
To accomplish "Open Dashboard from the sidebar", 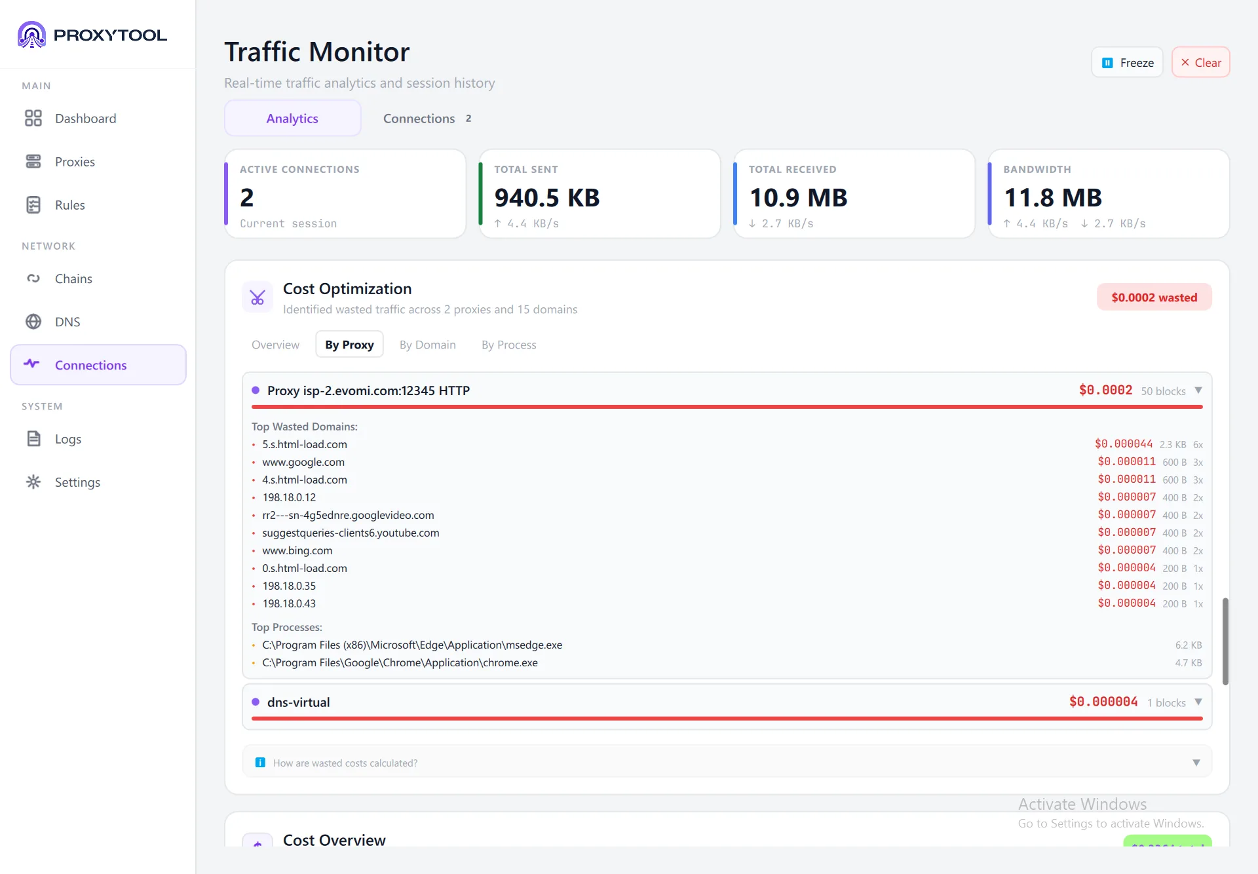I will coord(98,119).
